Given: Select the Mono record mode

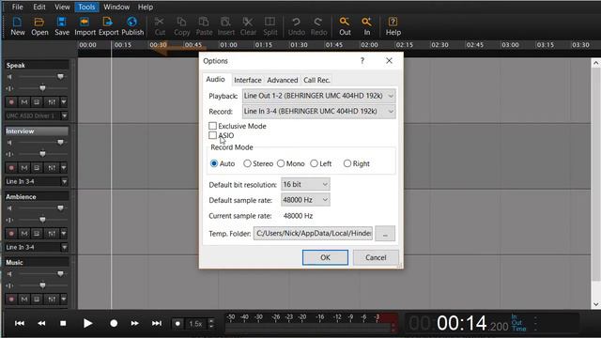Looking at the screenshot, I should [x=281, y=163].
